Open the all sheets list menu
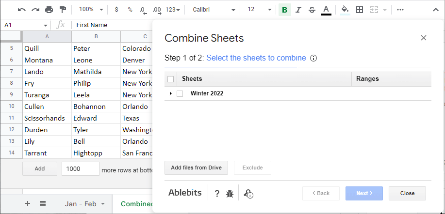The height and width of the screenshot is (214, 445). coord(43,204)
